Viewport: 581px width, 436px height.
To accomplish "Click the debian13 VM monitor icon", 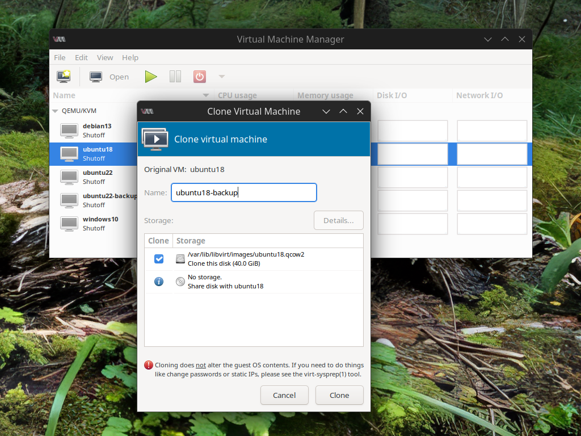I will click(69, 130).
